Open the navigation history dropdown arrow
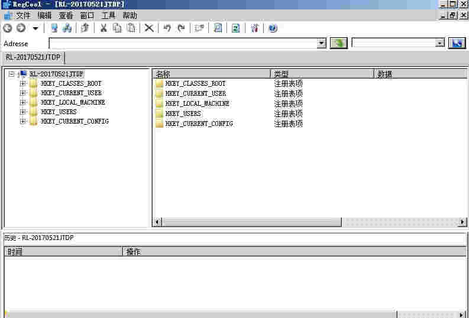Screen dimensions: 469x318 35,28
